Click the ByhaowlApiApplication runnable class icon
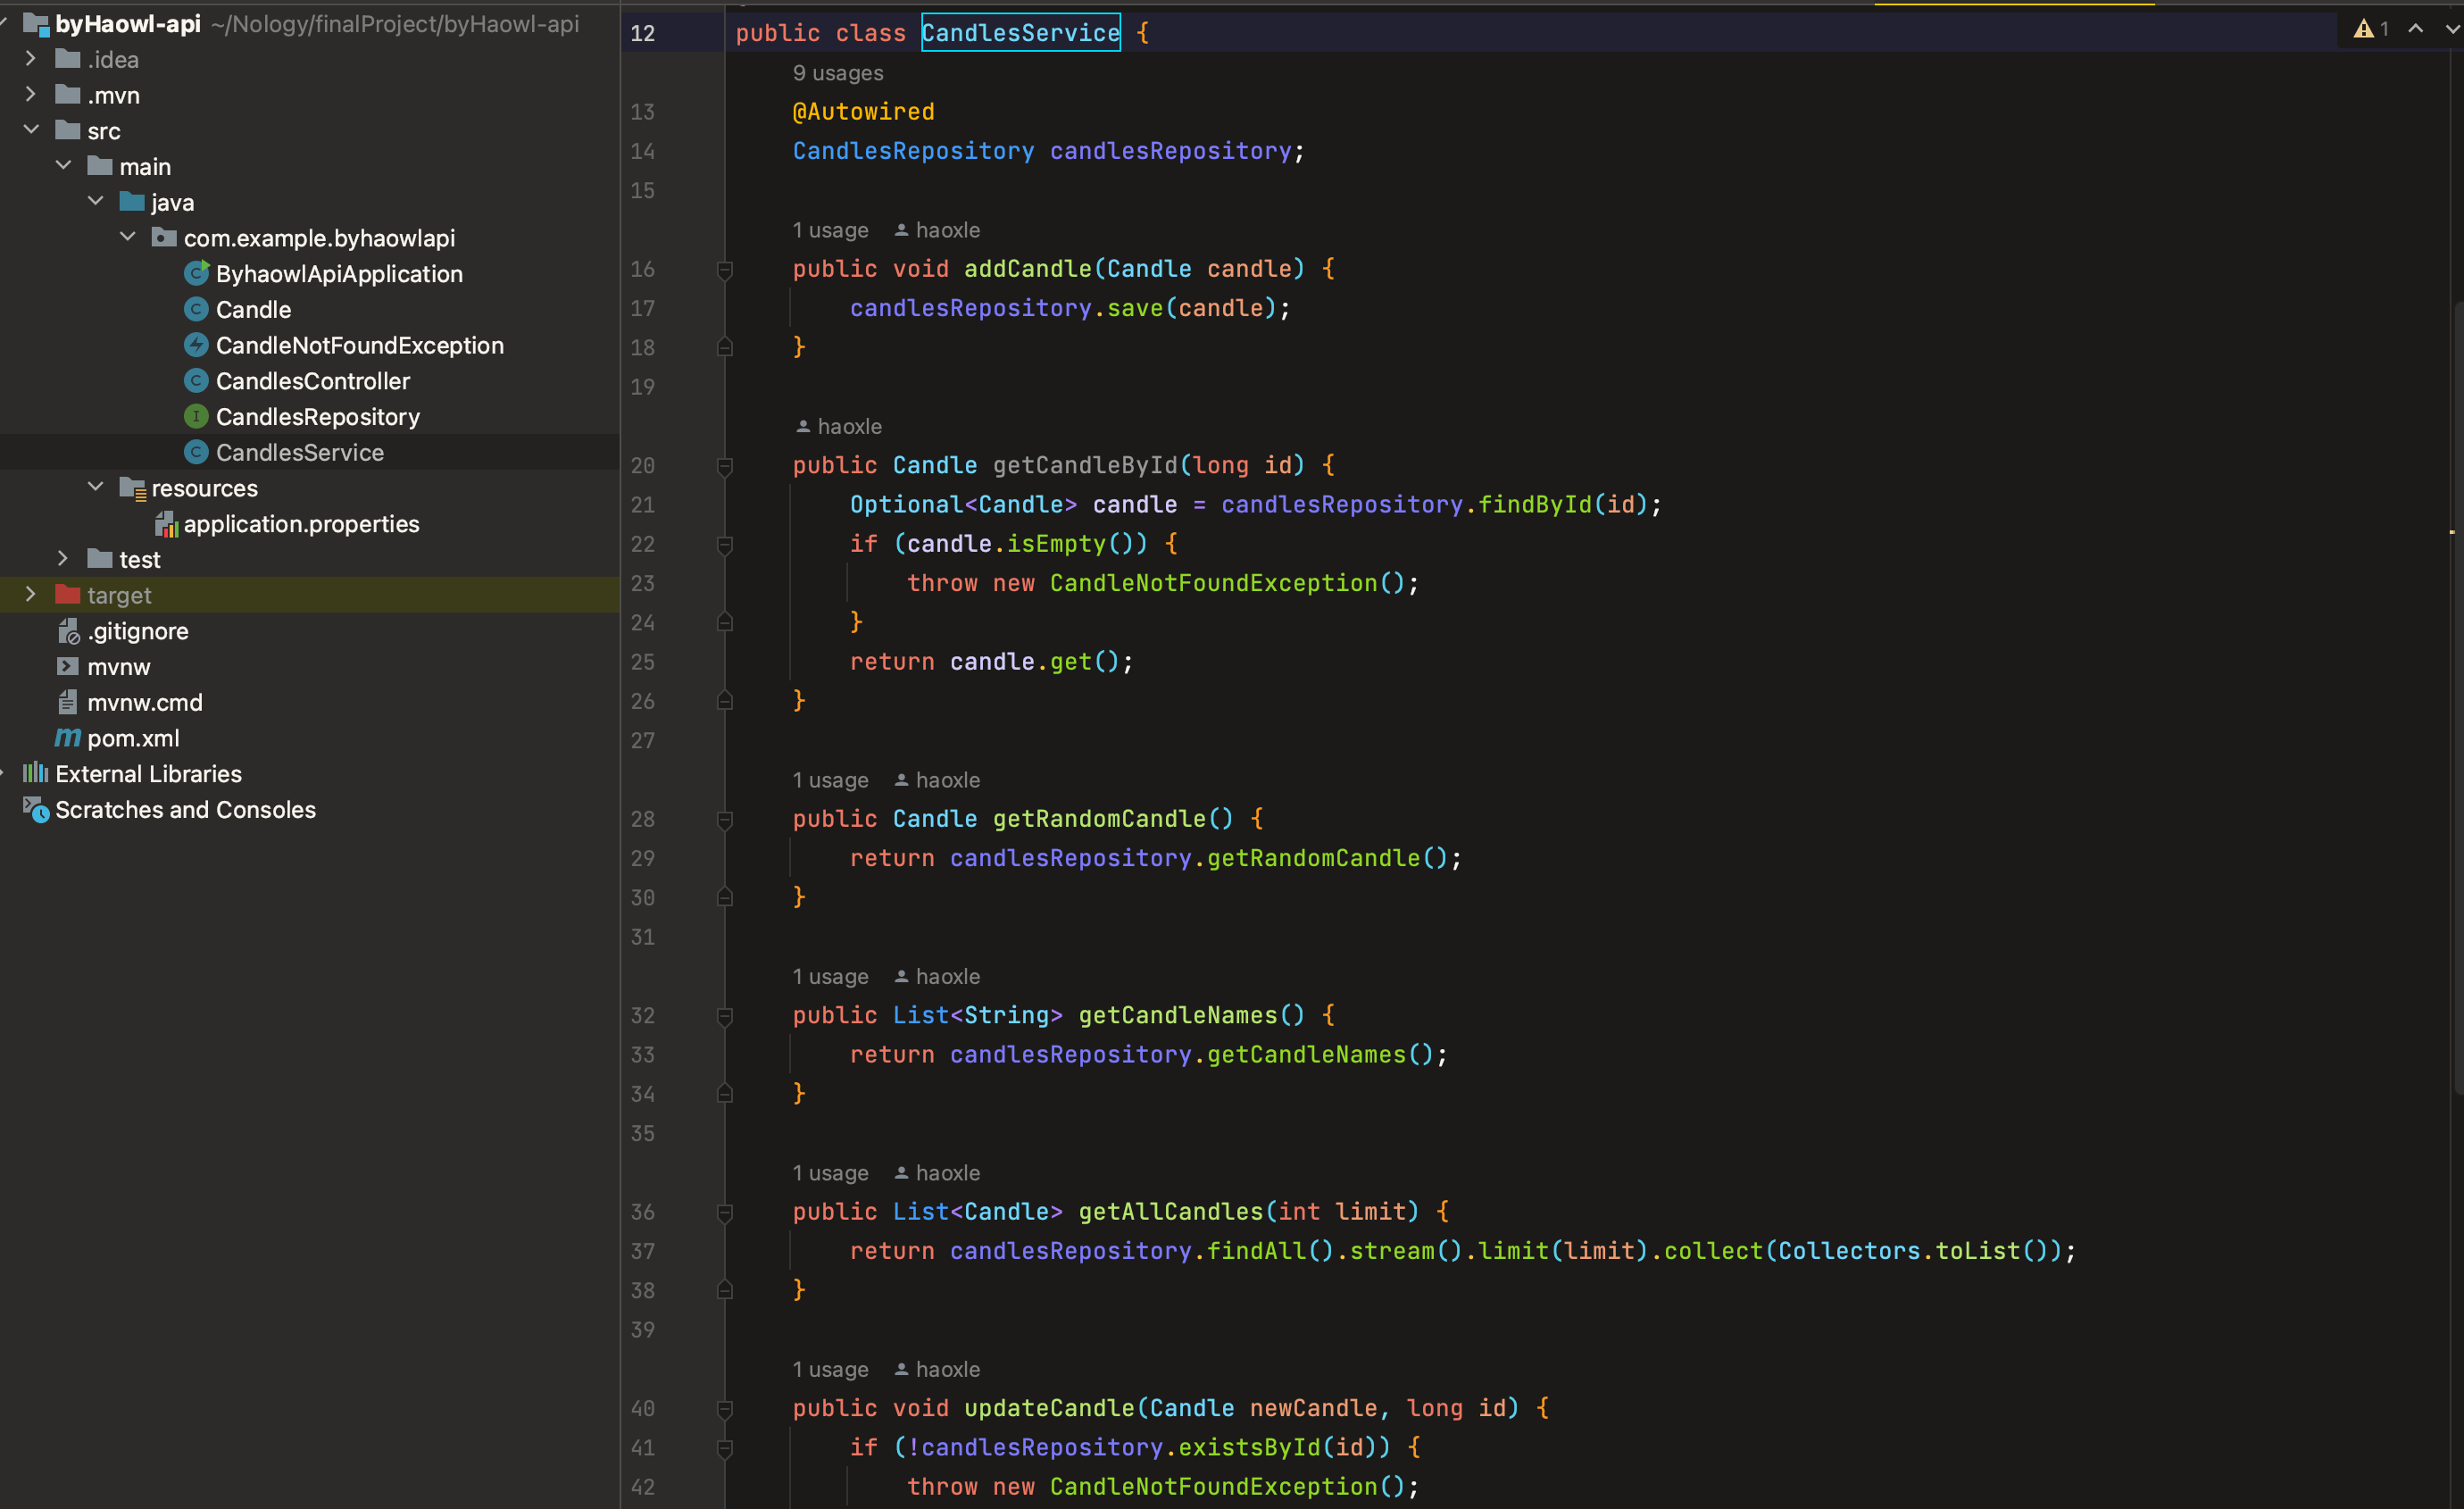This screenshot has height=1509, width=2464. pyautogui.click(x=196, y=273)
